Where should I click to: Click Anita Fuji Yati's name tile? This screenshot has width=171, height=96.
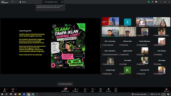click(x=145, y=70)
